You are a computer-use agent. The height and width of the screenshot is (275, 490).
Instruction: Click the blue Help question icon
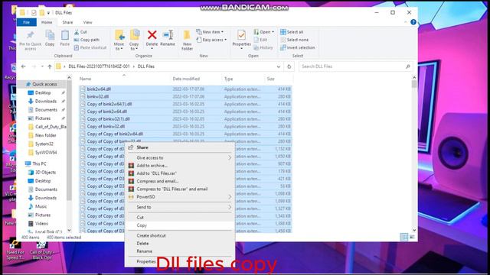[413, 22]
